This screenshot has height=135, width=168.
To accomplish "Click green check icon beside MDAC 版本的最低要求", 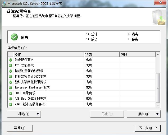I will click(x=11, y=104).
